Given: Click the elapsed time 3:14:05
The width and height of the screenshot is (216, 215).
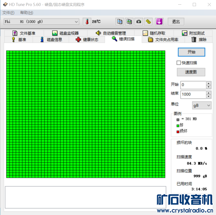Looking at the screenshot, I should 199,189.
